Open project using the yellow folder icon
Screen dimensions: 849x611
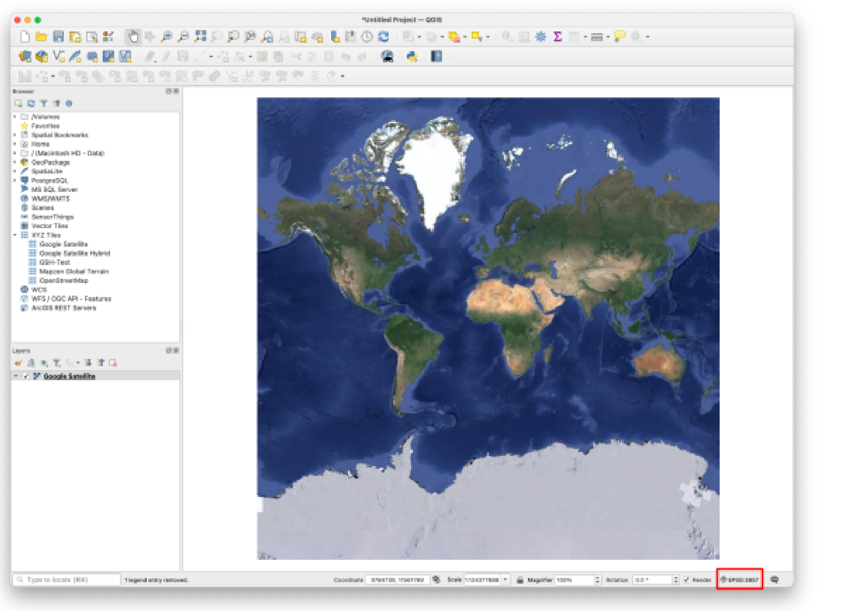click(41, 36)
